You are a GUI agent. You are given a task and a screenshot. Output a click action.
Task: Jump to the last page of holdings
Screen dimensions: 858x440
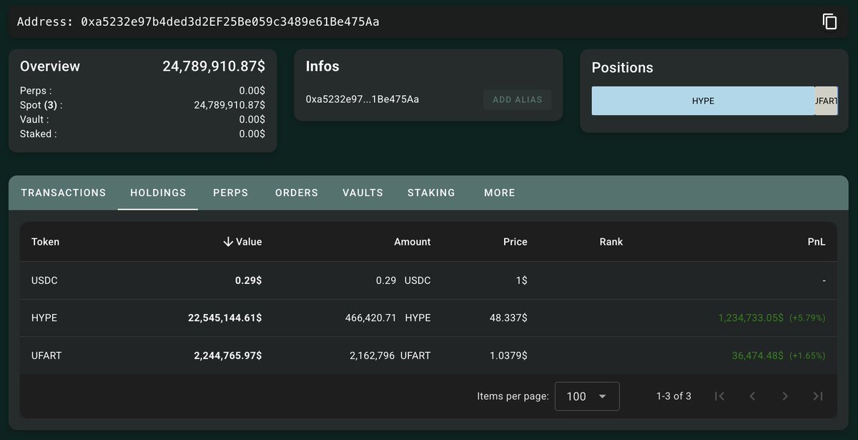(818, 396)
